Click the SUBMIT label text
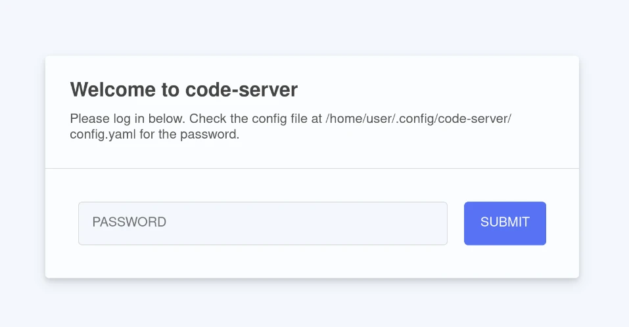 [505, 223]
